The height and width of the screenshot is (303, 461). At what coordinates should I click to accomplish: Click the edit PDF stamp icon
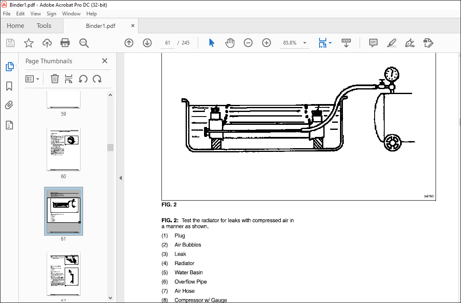pos(428,43)
